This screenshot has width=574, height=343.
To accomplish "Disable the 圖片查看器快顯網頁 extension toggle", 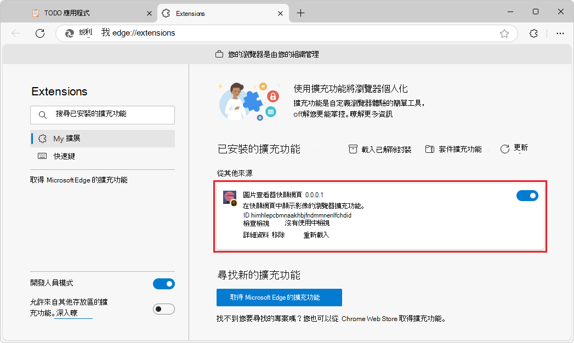I will click(527, 195).
